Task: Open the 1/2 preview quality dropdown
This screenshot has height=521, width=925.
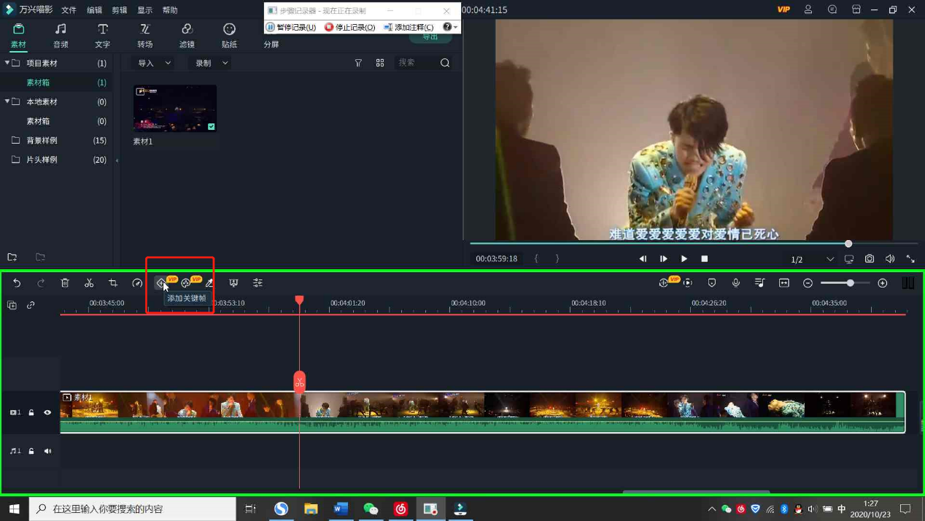Action: coord(811,259)
